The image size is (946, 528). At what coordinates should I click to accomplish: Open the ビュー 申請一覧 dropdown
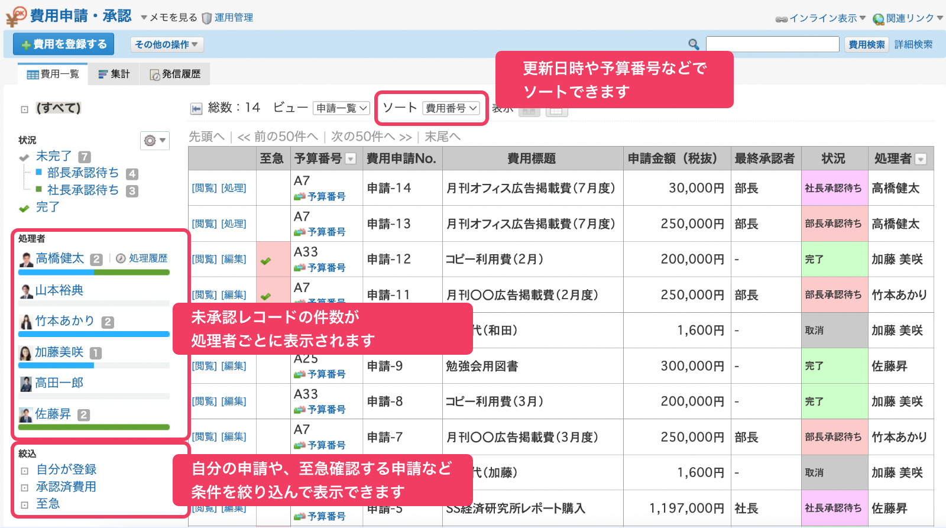click(341, 108)
